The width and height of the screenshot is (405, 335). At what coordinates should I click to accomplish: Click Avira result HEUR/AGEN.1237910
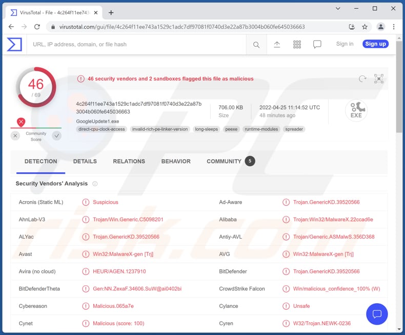click(x=119, y=271)
